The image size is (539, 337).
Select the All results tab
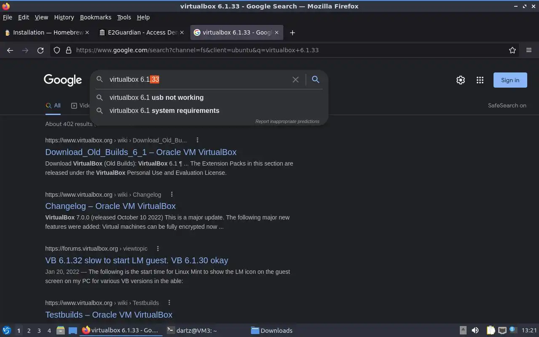coord(53,106)
